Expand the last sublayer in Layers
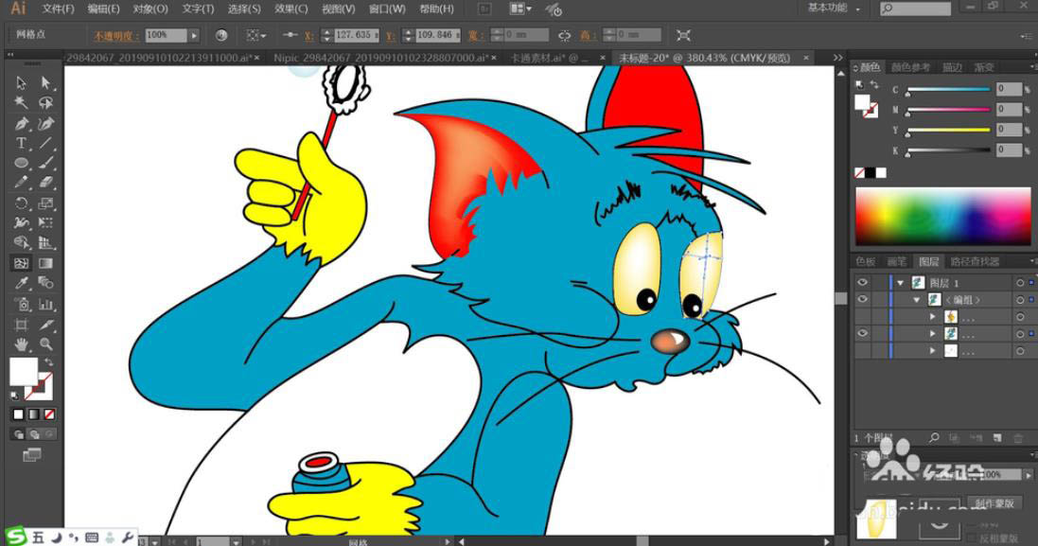The image size is (1038, 546). coord(933,351)
